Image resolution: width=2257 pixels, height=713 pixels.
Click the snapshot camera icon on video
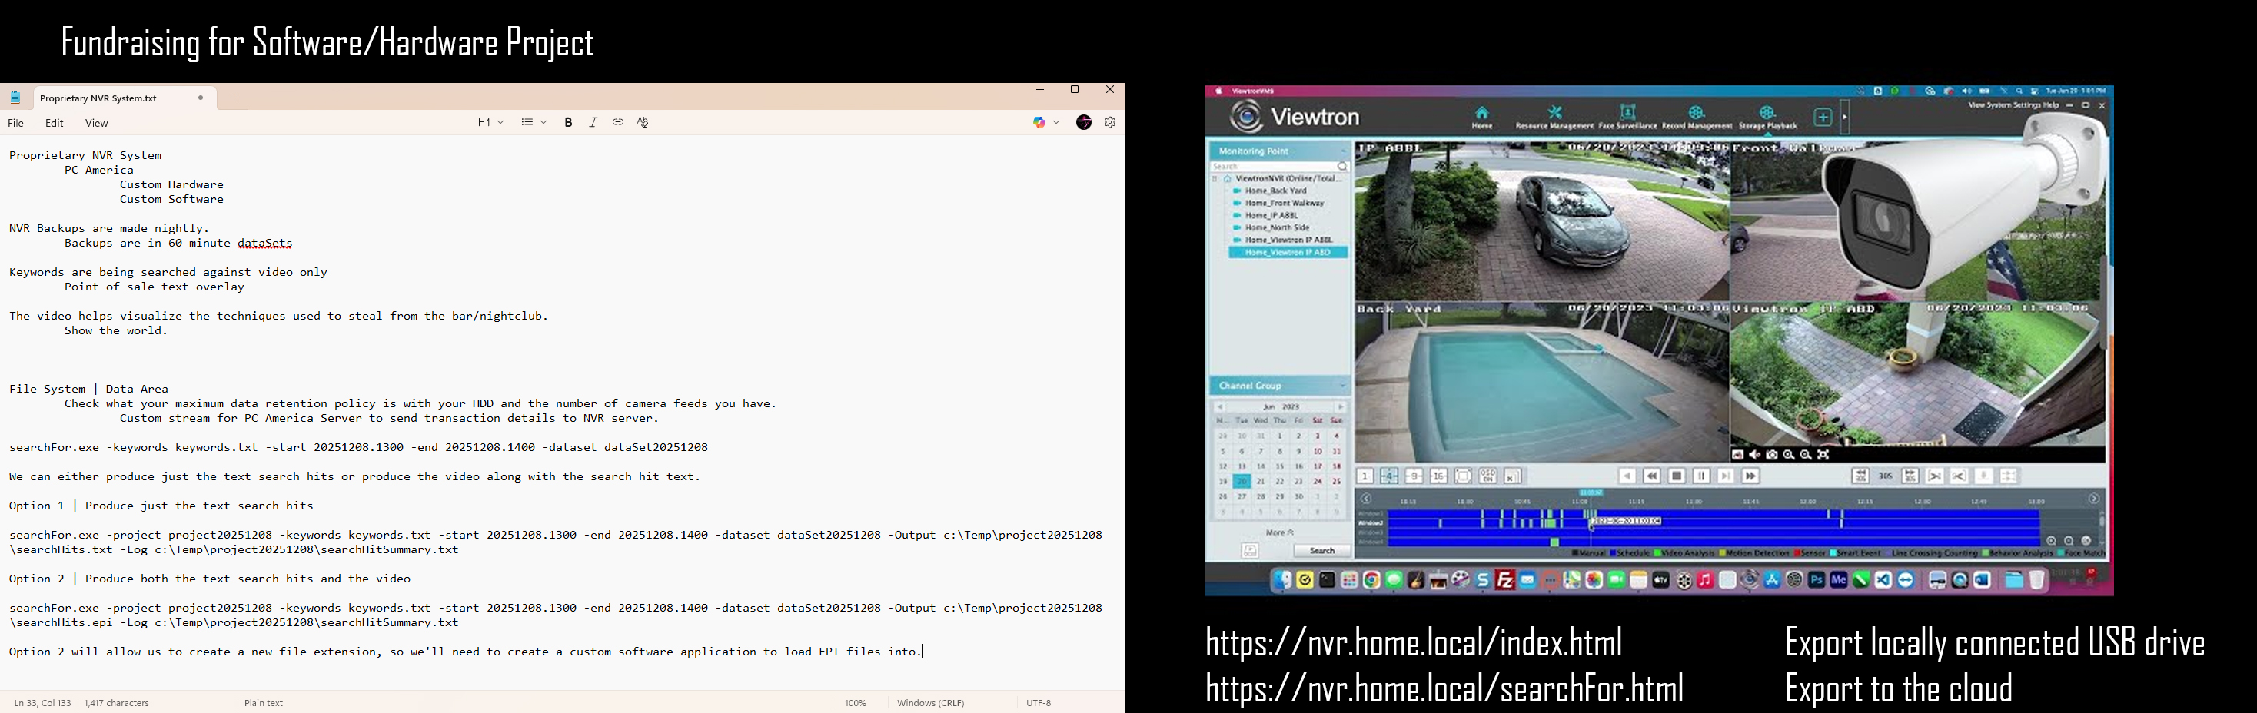(x=1772, y=455)
